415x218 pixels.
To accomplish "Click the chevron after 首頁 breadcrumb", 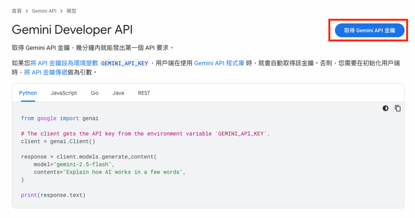I will (27, 11).
